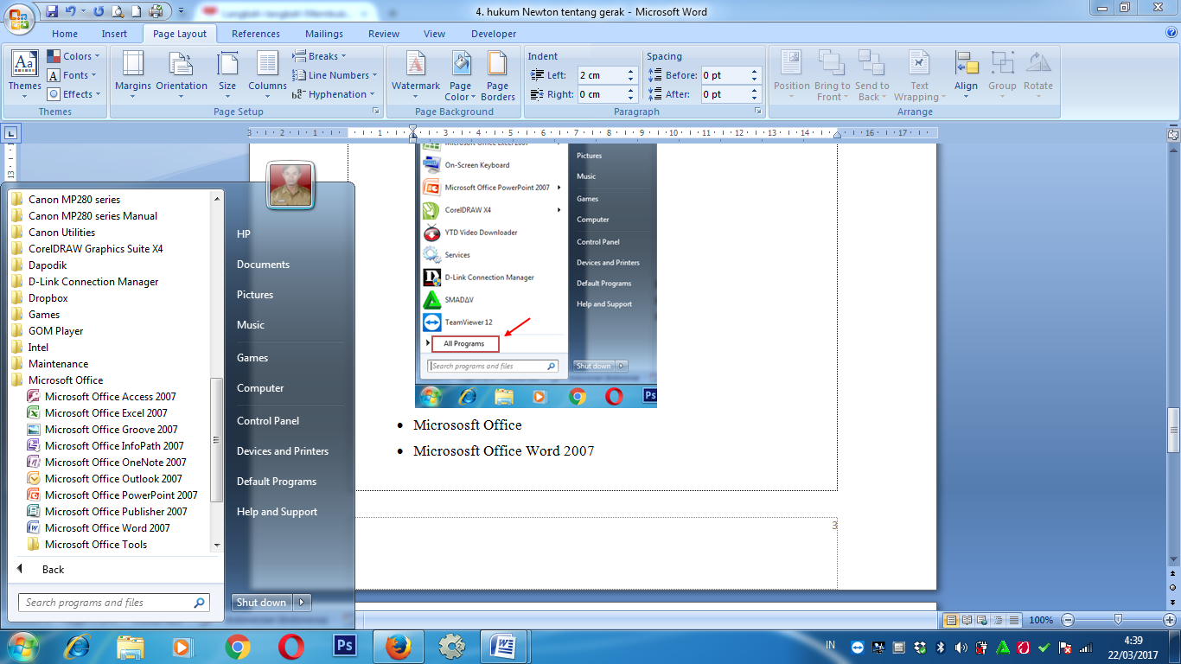Image resolution: width=1181 pixels, height=664 pixels.
Task: Open Internet Explorer from taskbar
Action: [78, 646]
